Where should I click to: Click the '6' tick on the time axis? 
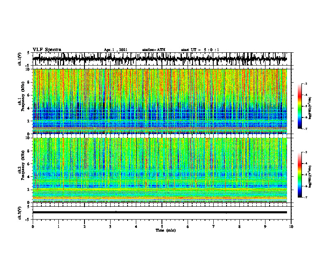[x=188, y=227]
